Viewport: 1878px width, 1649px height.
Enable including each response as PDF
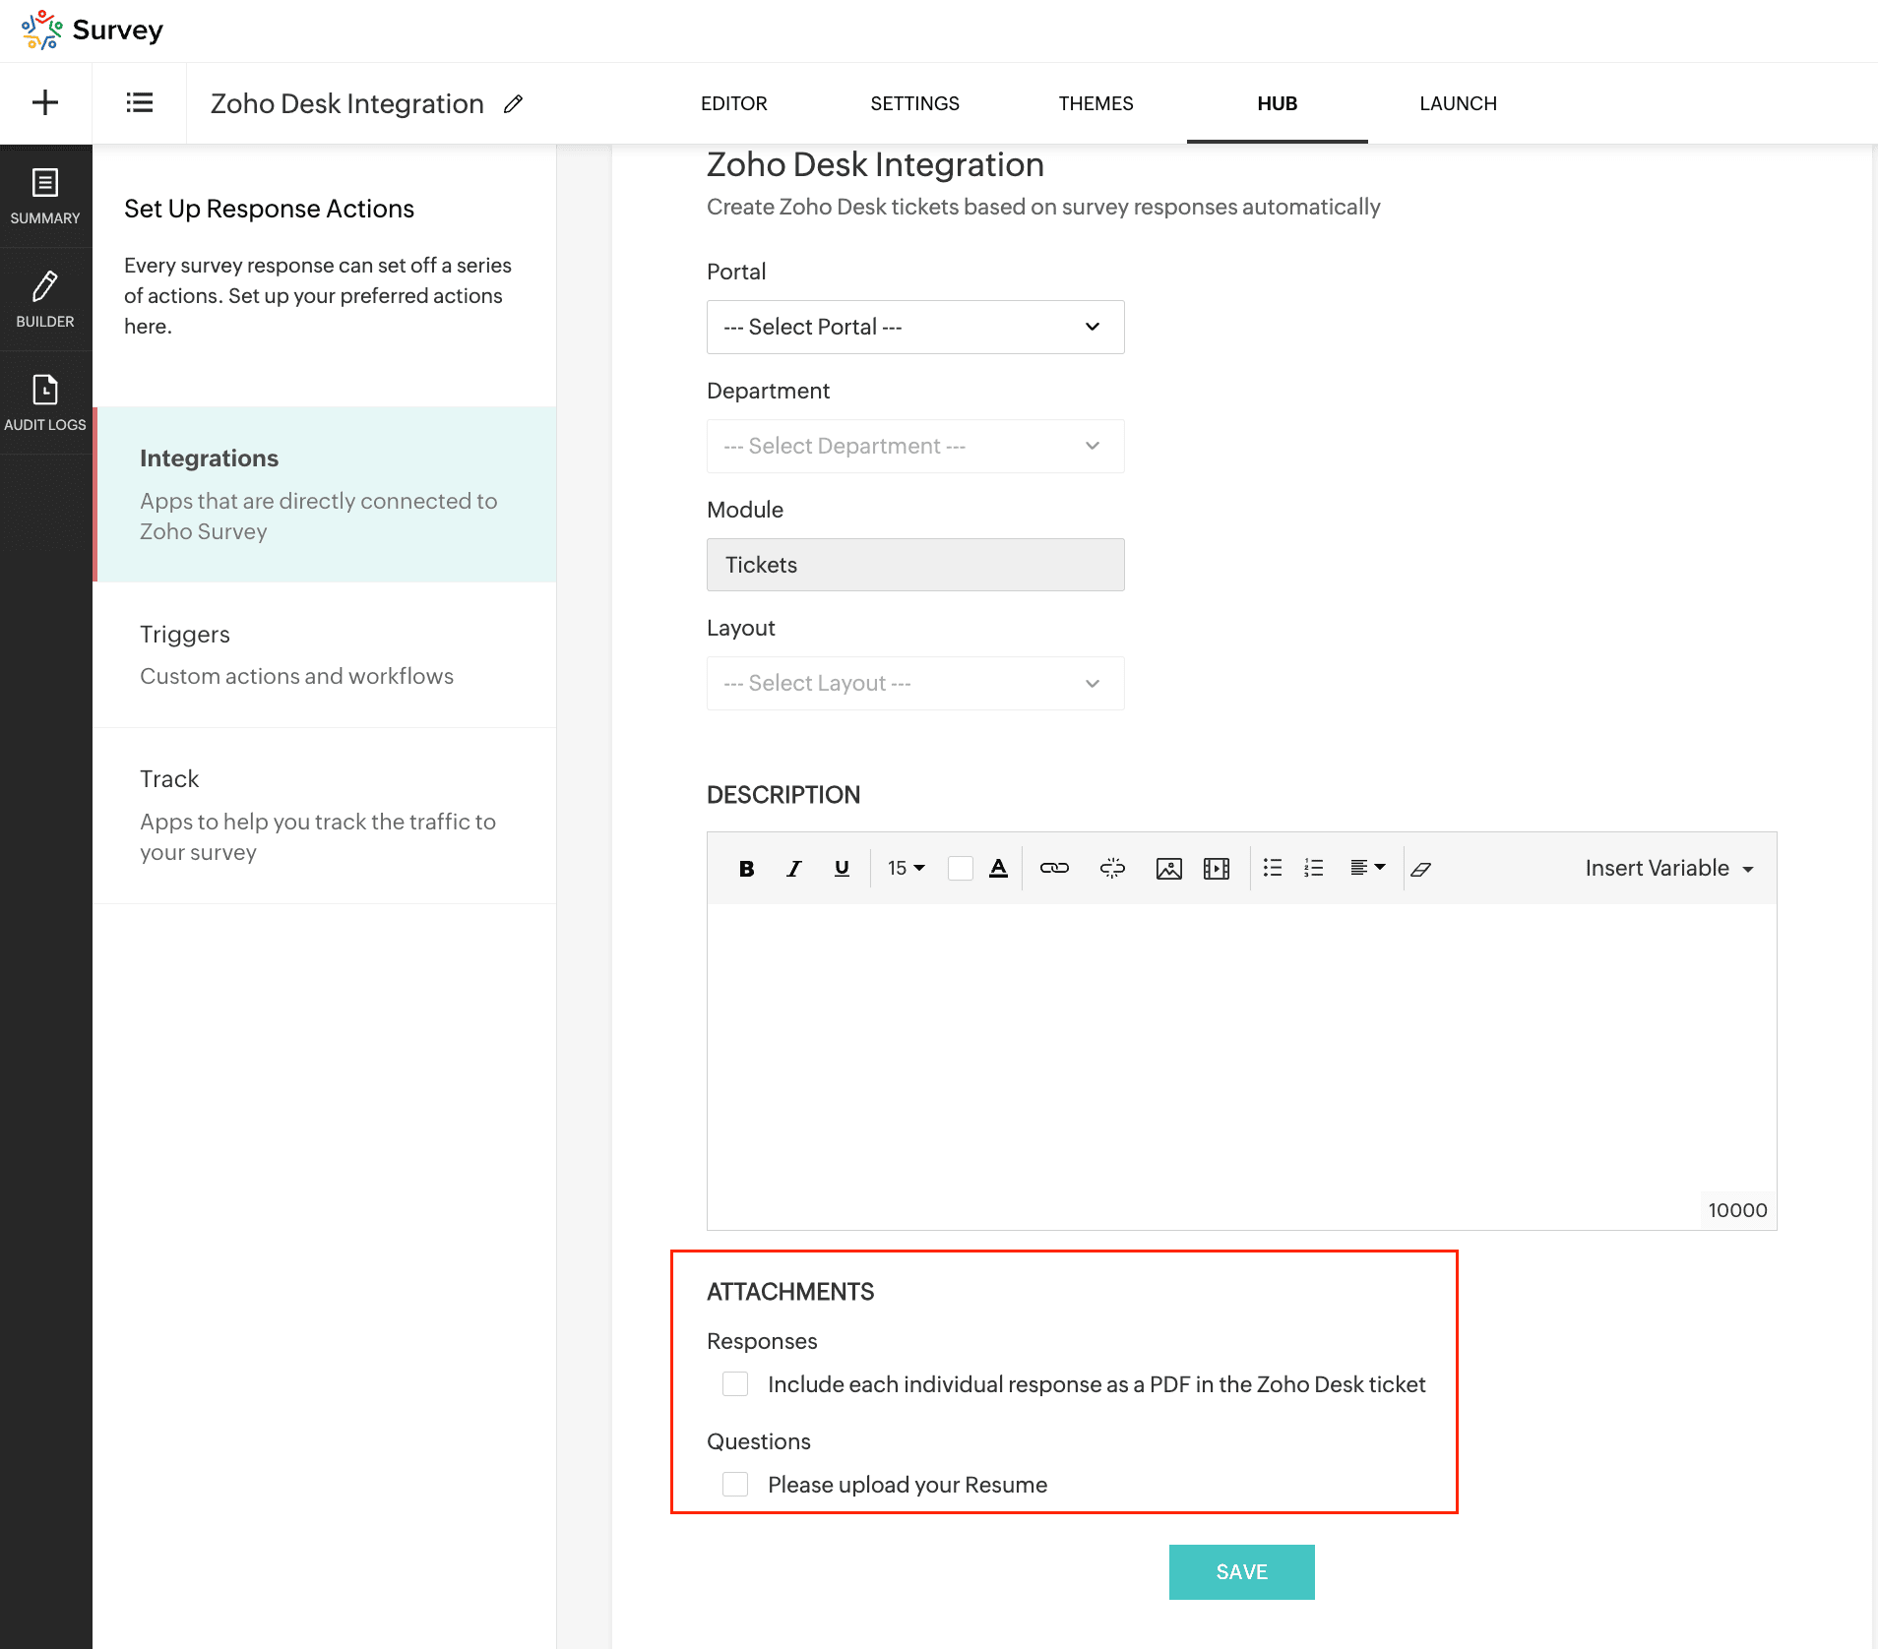coord(735,1384)
